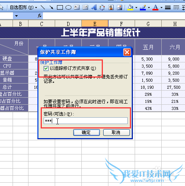The width and height of the screenshot is (185, 186).
Task: Expand font color dropdown arrow
Action: click(x=161, y=8)
